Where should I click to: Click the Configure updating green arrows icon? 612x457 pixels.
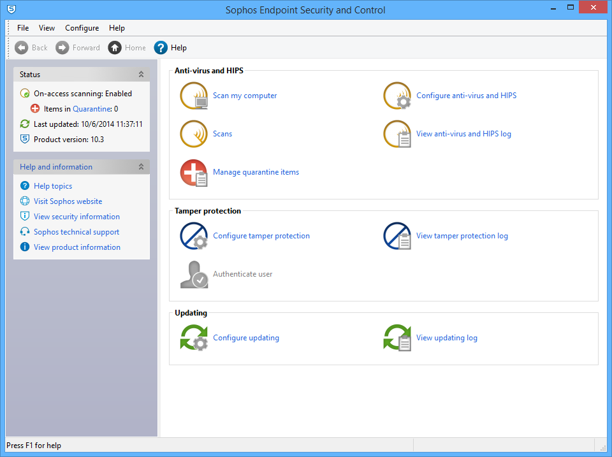pyautogui.click(x=194, y=338)
